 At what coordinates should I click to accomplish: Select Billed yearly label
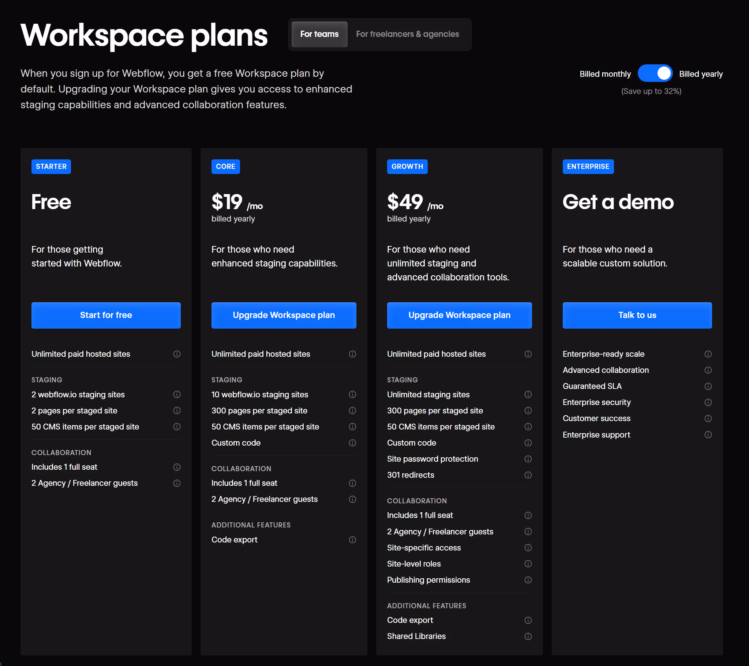[x=700, y=74]
